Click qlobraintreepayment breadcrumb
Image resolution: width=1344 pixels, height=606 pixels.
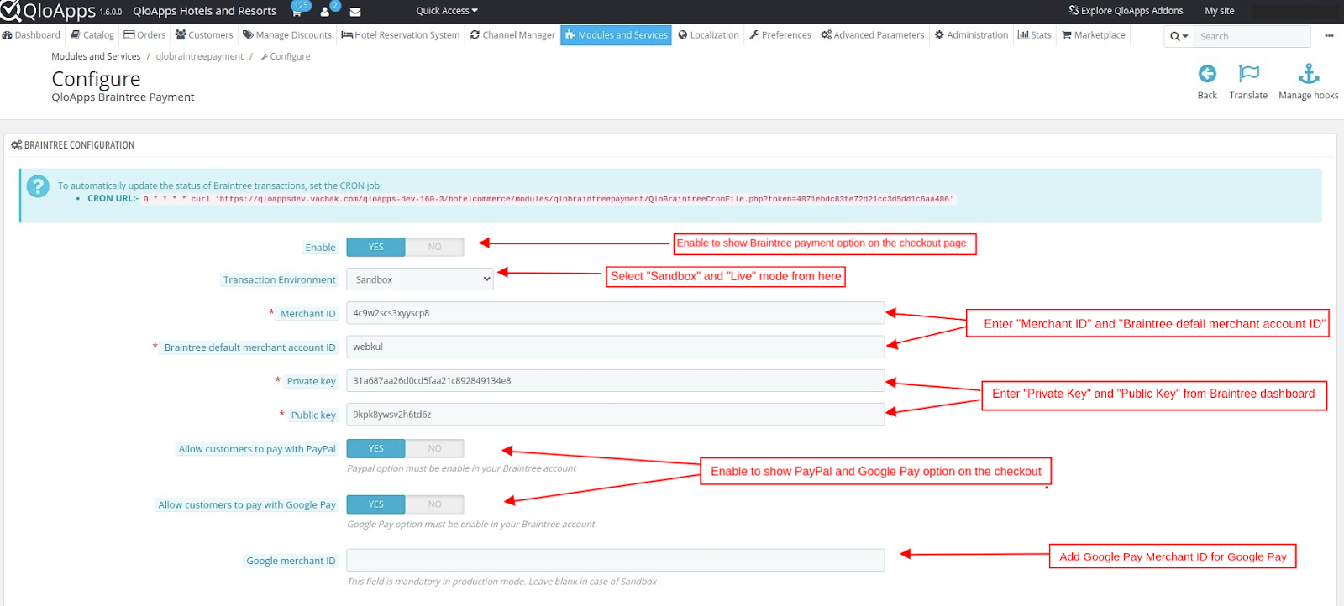pyautogui.click(x=199, y=56)
